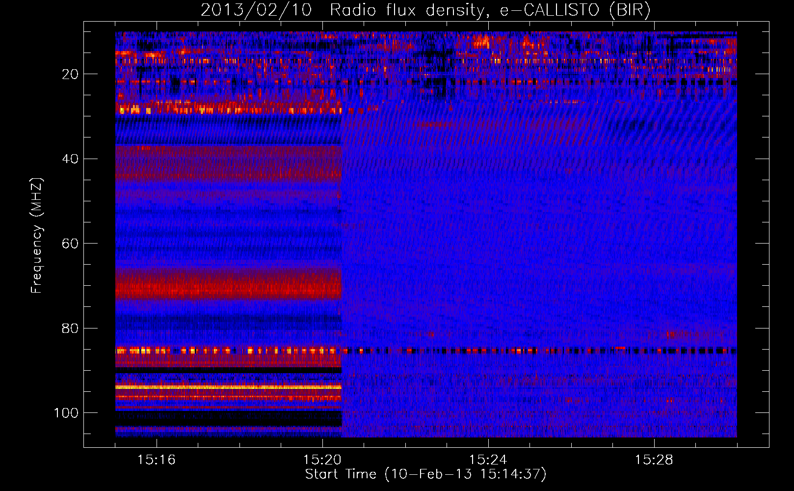Click the 15:28 time tick label
This screenshot has height=491, width=794.
coord(654,460)
